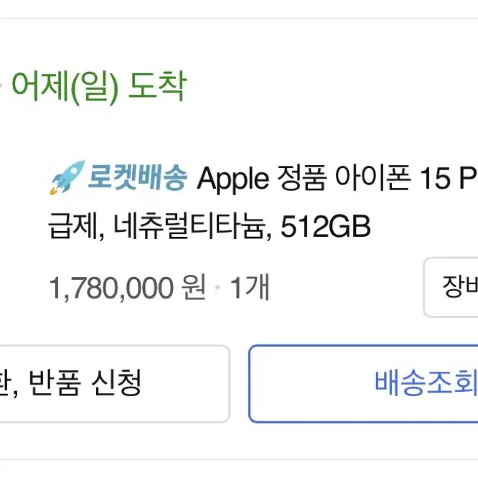Screen dimensions: 478x478
Task: Click the 1,780,000 원 price text
Action: 128,288
